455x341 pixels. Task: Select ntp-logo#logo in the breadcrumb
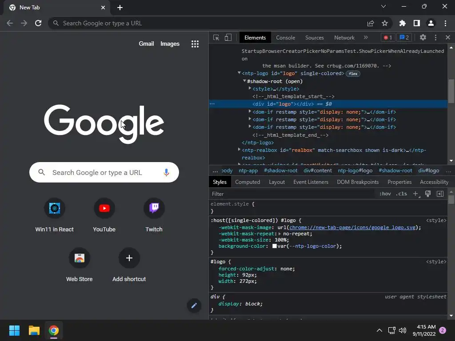355,171
